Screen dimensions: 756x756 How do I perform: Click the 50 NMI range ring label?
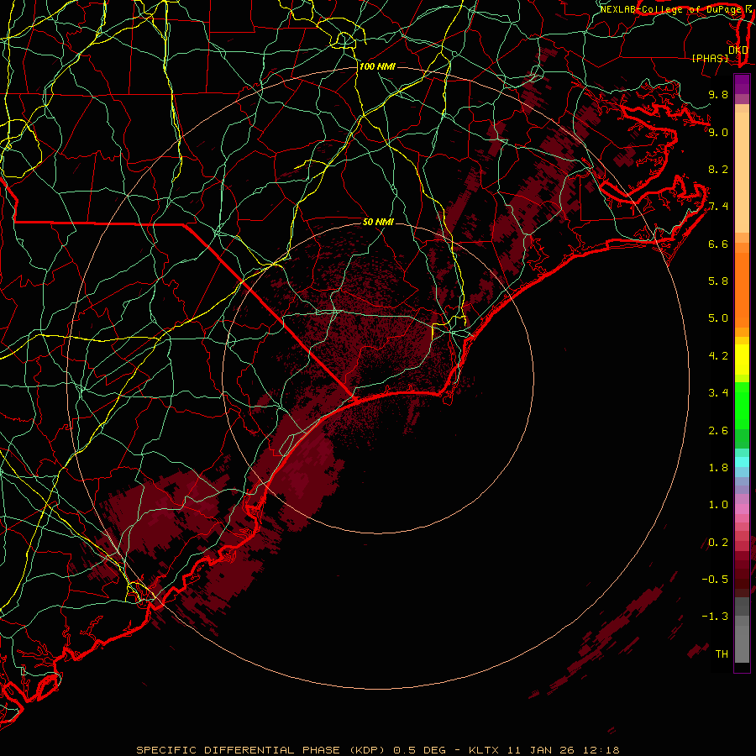pyautogui.click(x=378, y=222)
